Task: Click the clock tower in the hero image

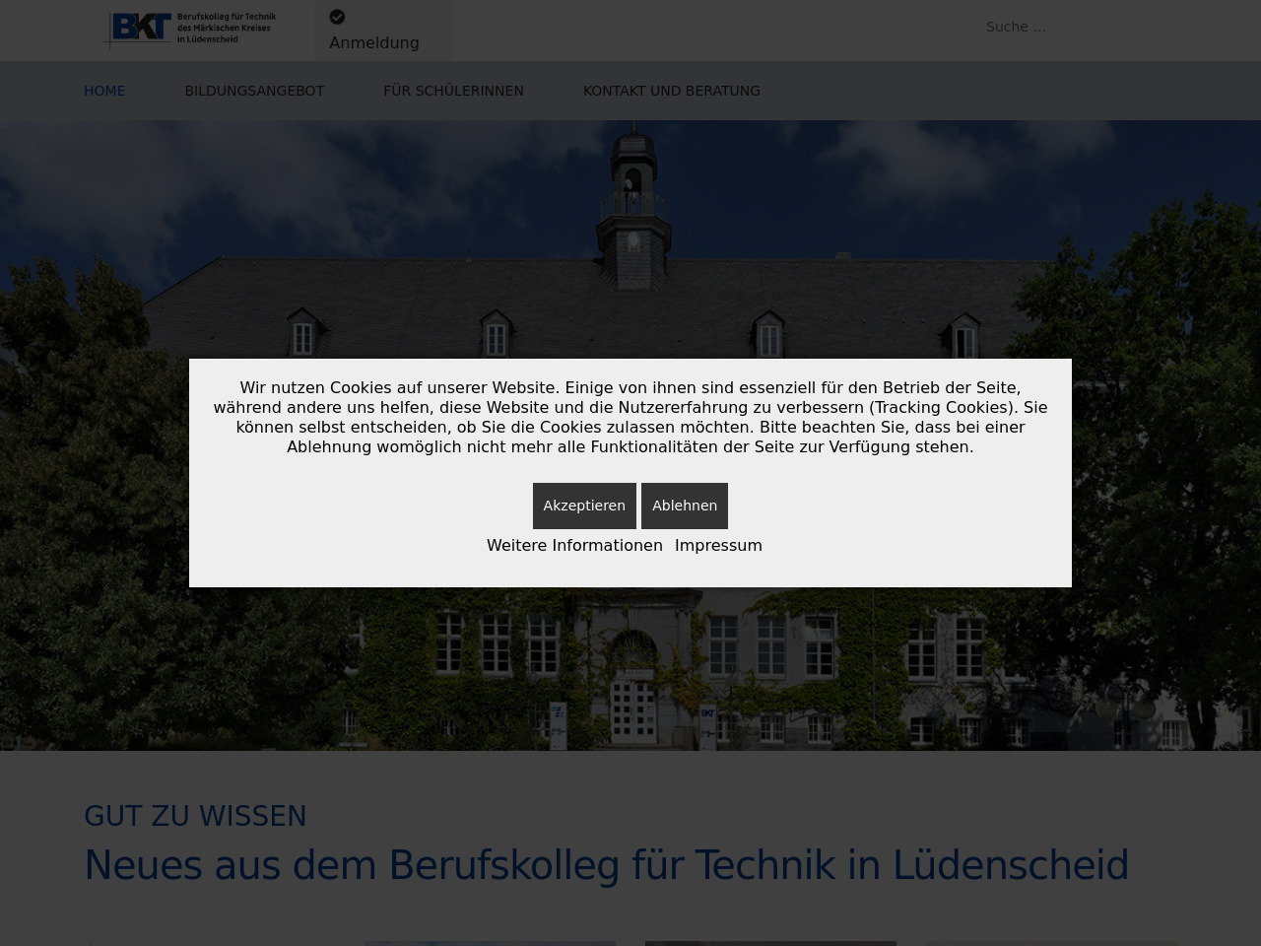Action: click(x=632, y=197)
